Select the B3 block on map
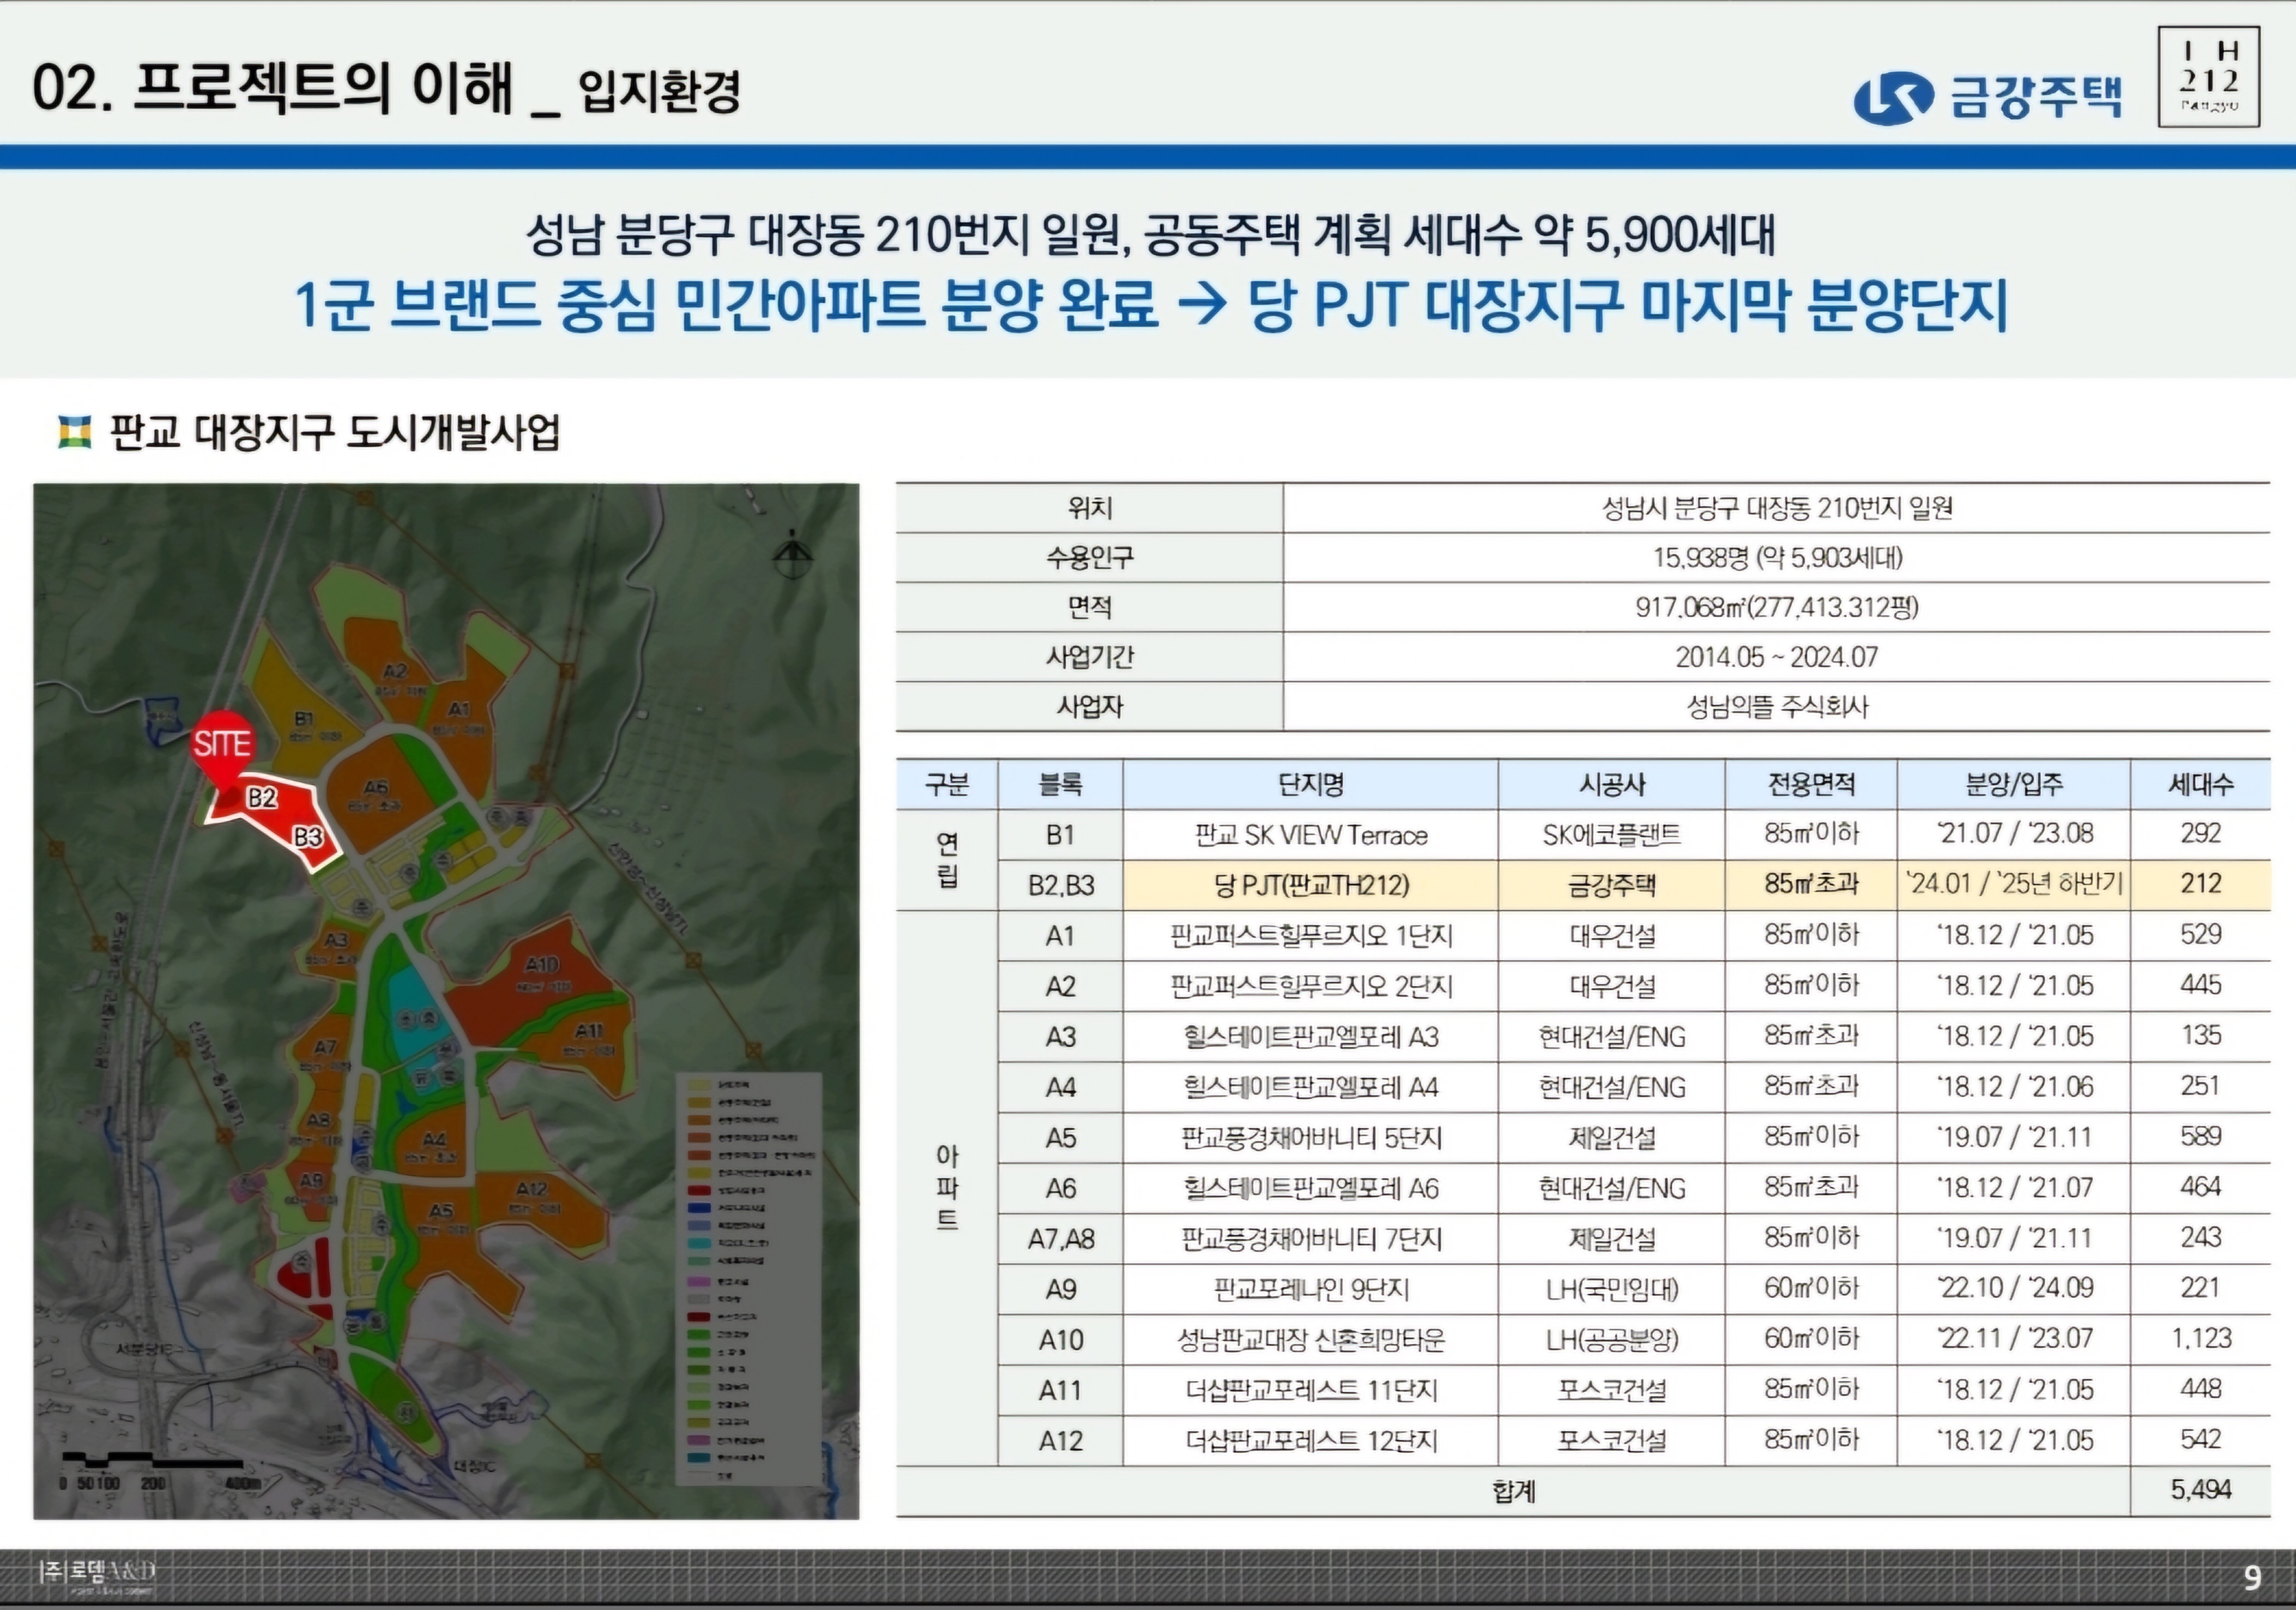This screenshot has width=2296, height=1610. 308,837
